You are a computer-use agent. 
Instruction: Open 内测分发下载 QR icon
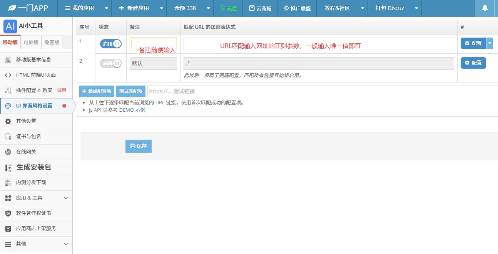click(8, 183)
